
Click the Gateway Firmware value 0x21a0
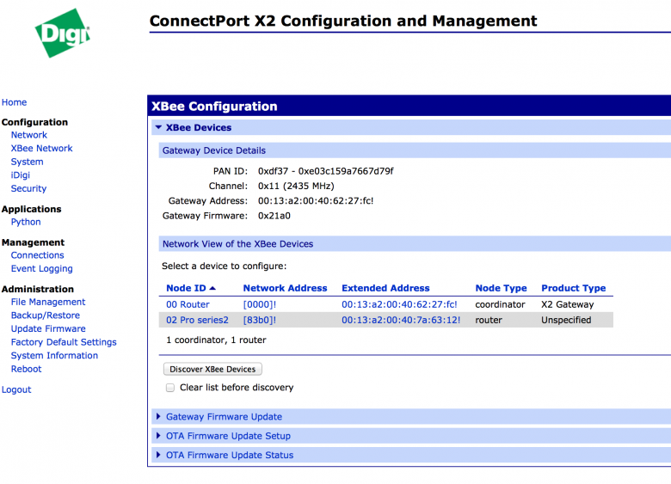pyautogui.click(x=274, y=216)
